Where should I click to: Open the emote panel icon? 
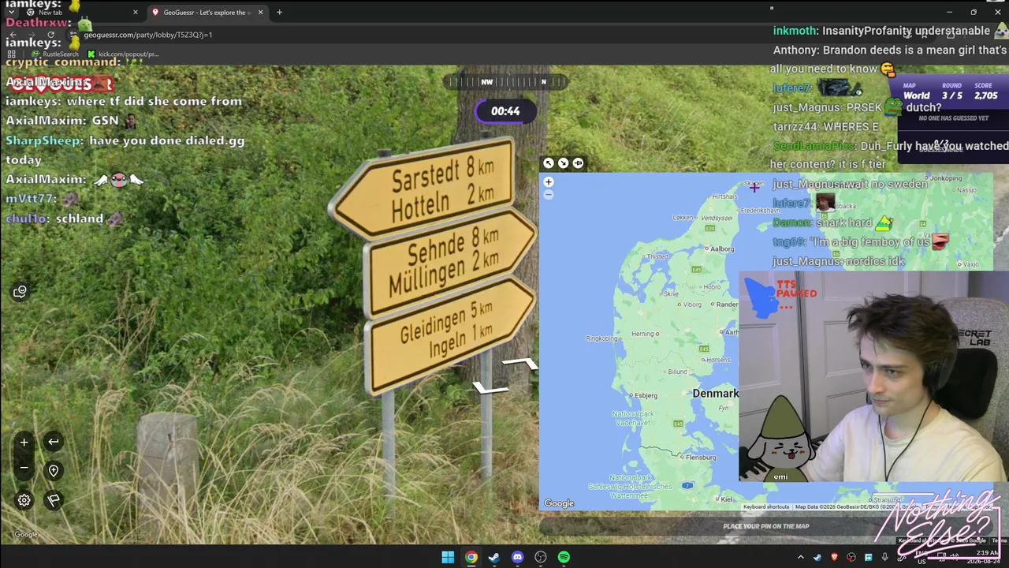coord(20,292)
